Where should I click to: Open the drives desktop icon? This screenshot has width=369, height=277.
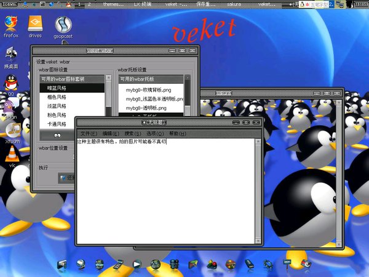[x=36, y=24]
